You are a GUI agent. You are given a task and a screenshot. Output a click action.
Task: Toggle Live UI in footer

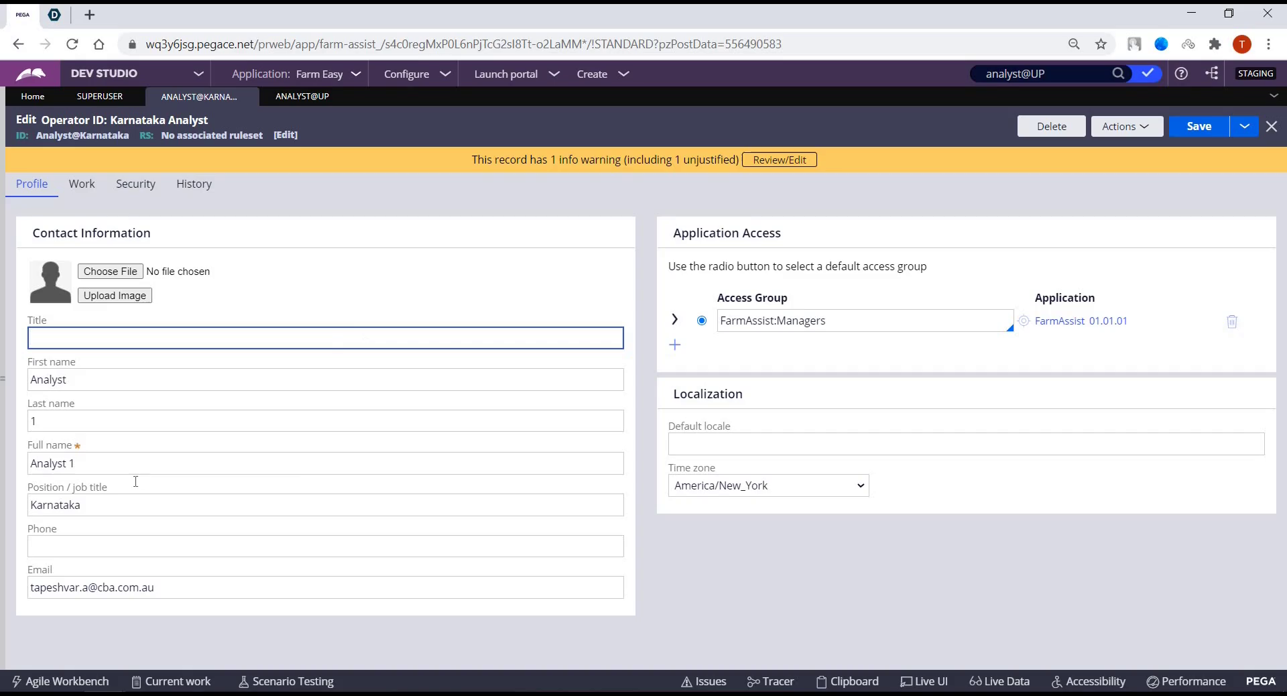click(924, 681)
